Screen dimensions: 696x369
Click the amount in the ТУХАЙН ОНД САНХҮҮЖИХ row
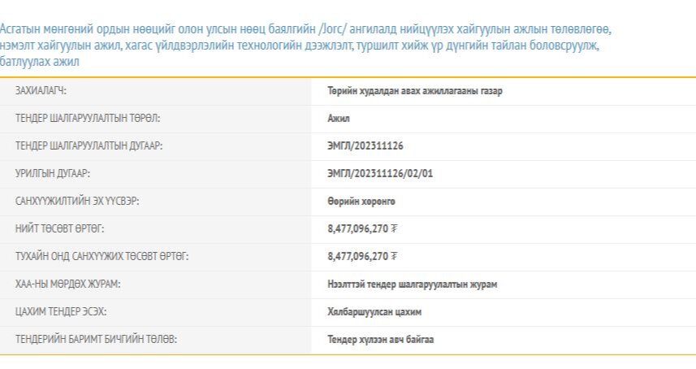[x=362, y=257]
